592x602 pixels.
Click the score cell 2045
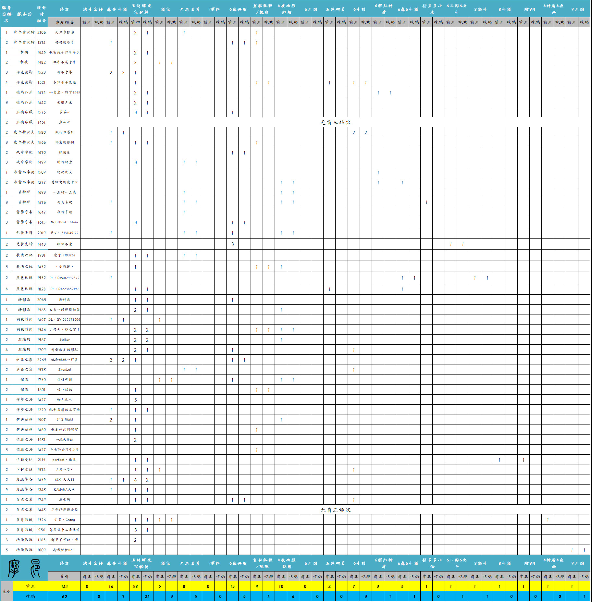click(x=42, y=300)
